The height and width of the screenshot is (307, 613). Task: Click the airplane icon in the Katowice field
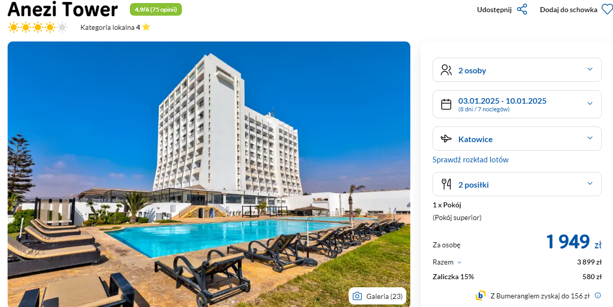446,139
